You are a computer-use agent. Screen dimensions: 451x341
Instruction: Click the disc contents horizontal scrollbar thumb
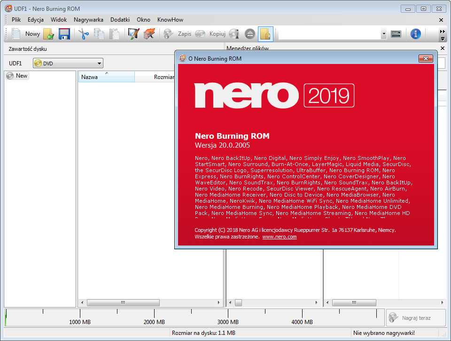[123, 302]
